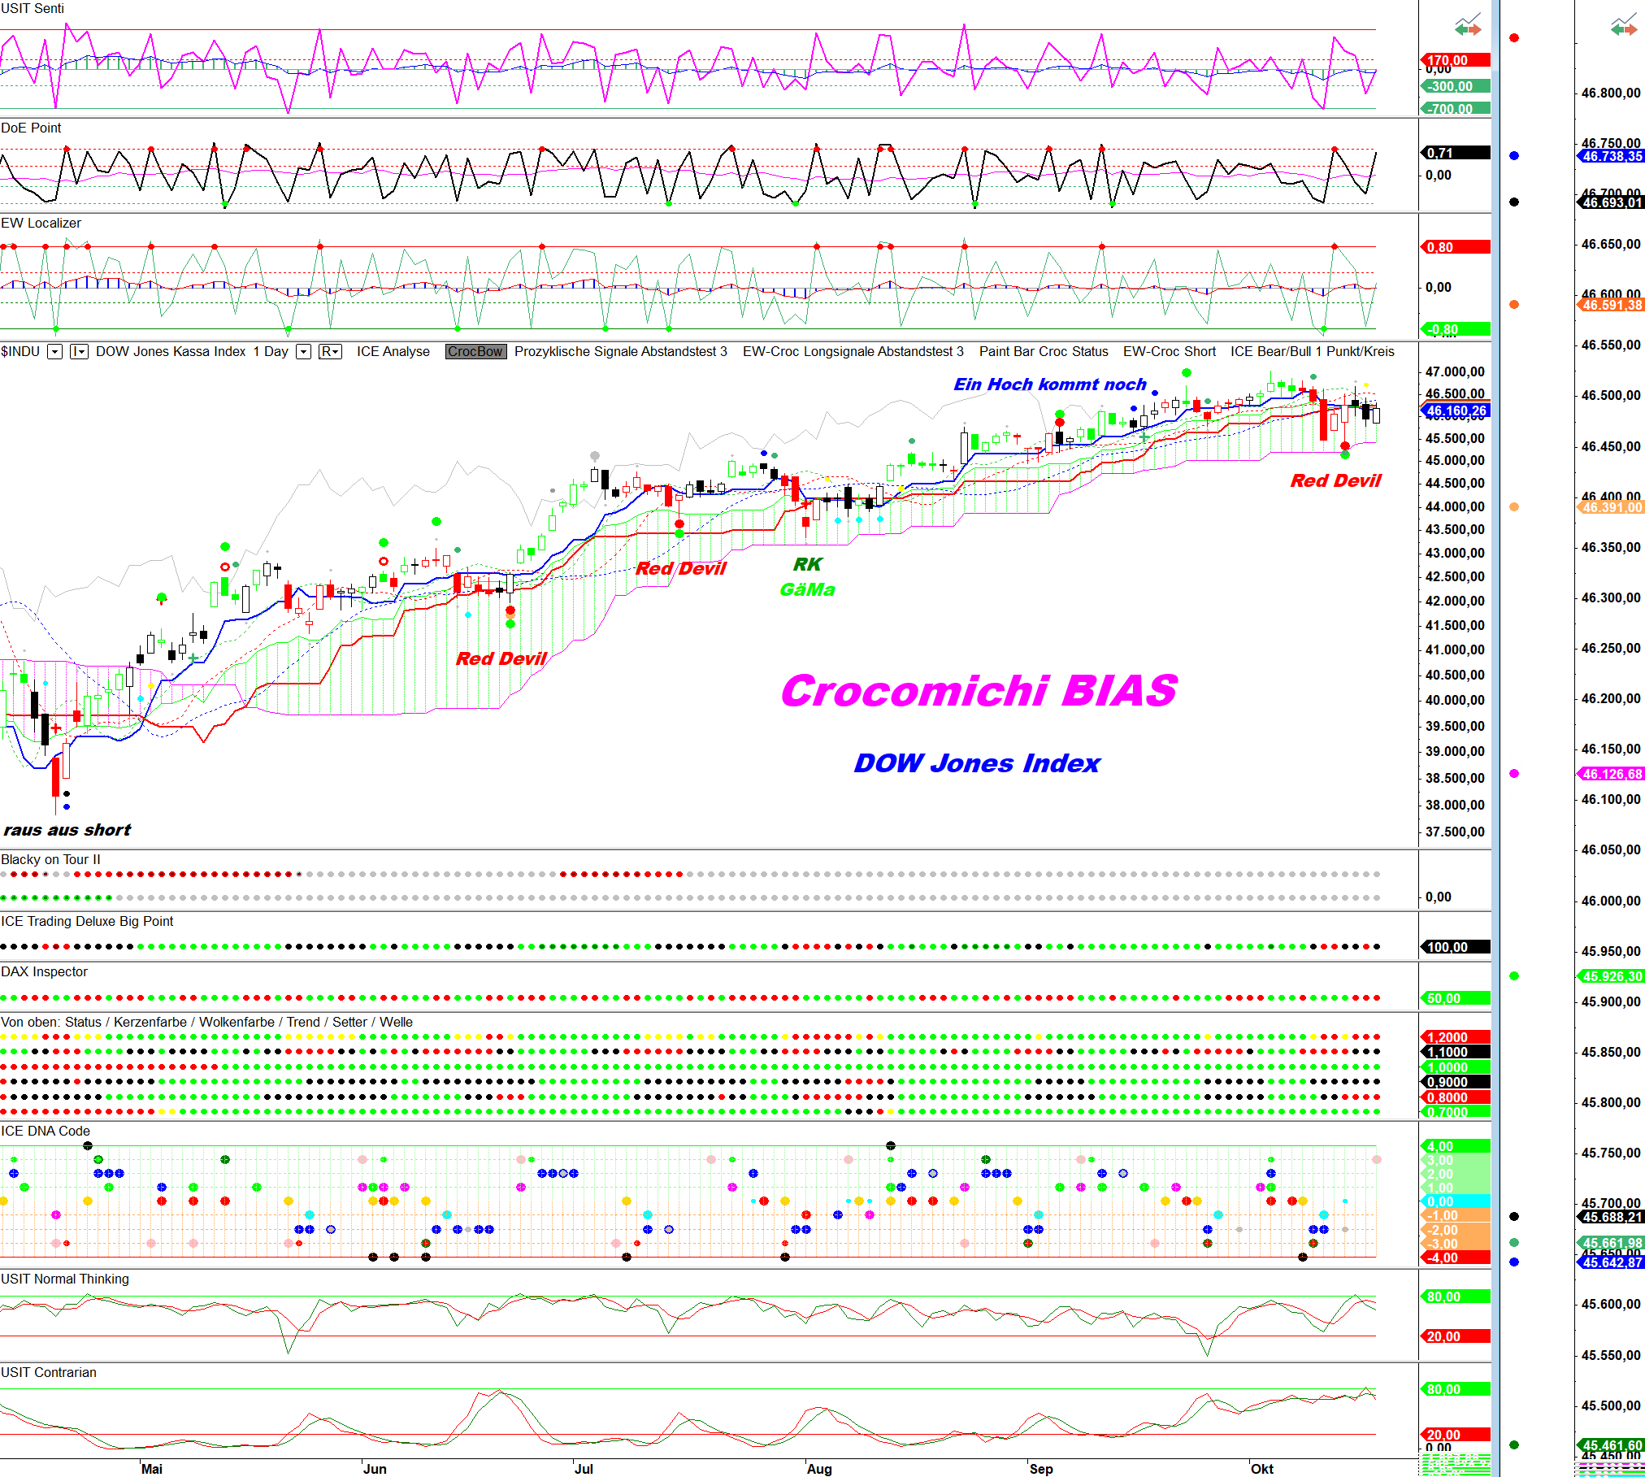
Task: Open the 1 Day timeframe dropdown arrow
Action: point(303,352)
